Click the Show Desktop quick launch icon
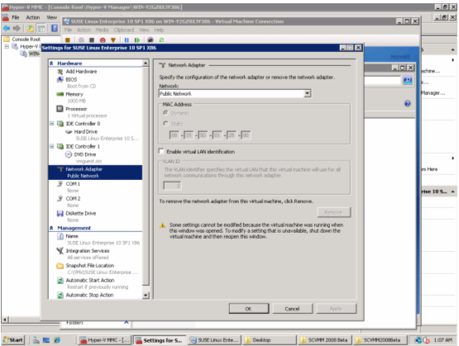Viewport: 459px width, 346px height. click(46, 340)
